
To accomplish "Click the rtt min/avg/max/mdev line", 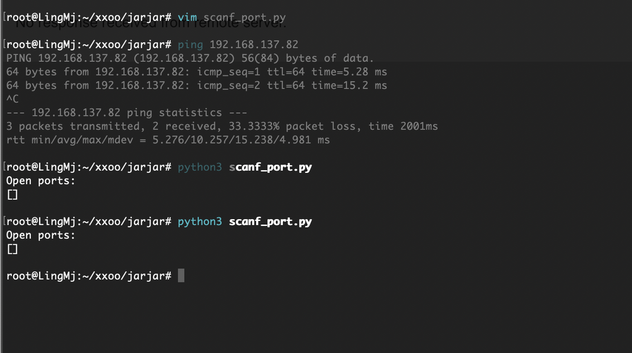I will pyautogui.click(x=168, y=140).
